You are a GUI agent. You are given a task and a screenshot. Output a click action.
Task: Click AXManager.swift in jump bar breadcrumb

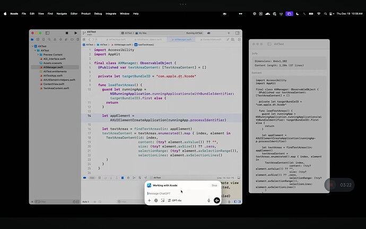121,45
